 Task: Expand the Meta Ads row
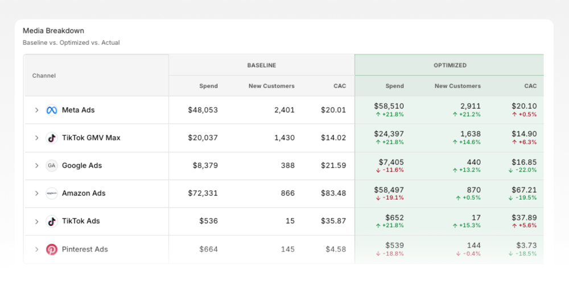click(36, 110)
